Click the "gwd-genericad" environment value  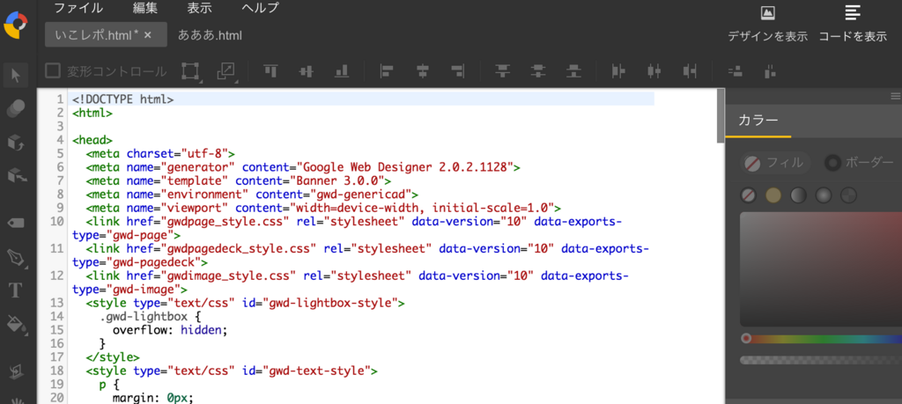pyautogui.click(x=360, y=195)
